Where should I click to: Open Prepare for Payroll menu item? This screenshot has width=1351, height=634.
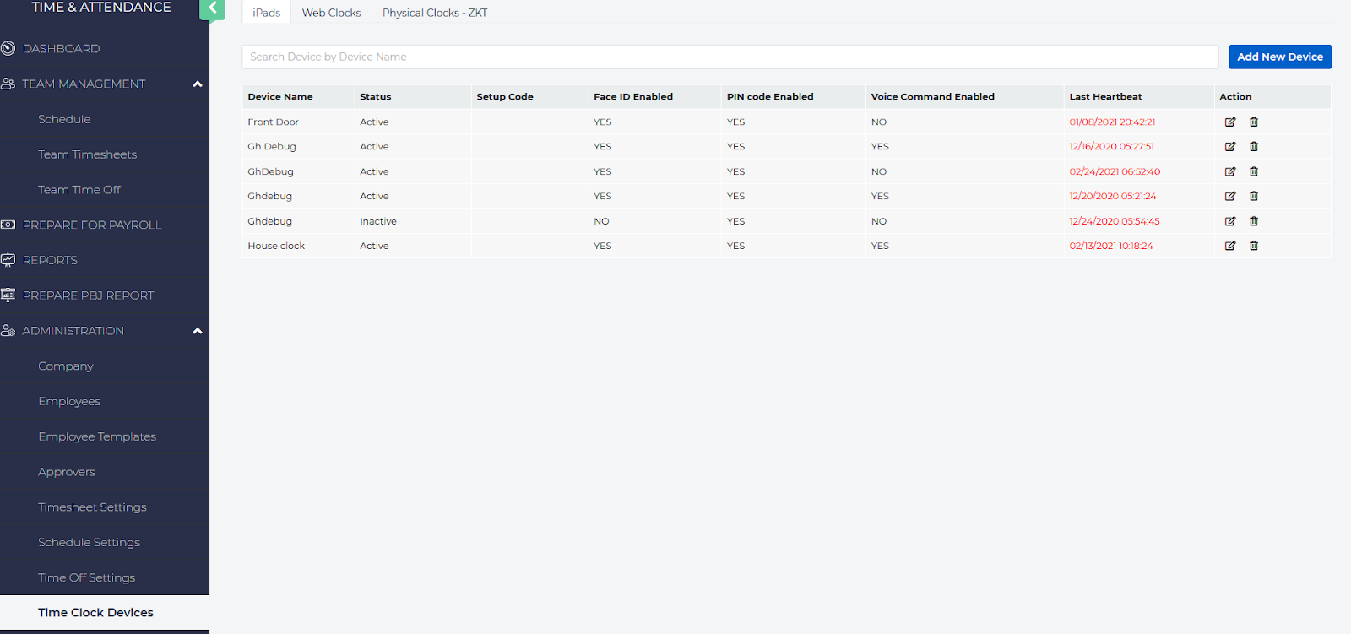(91, 225)
